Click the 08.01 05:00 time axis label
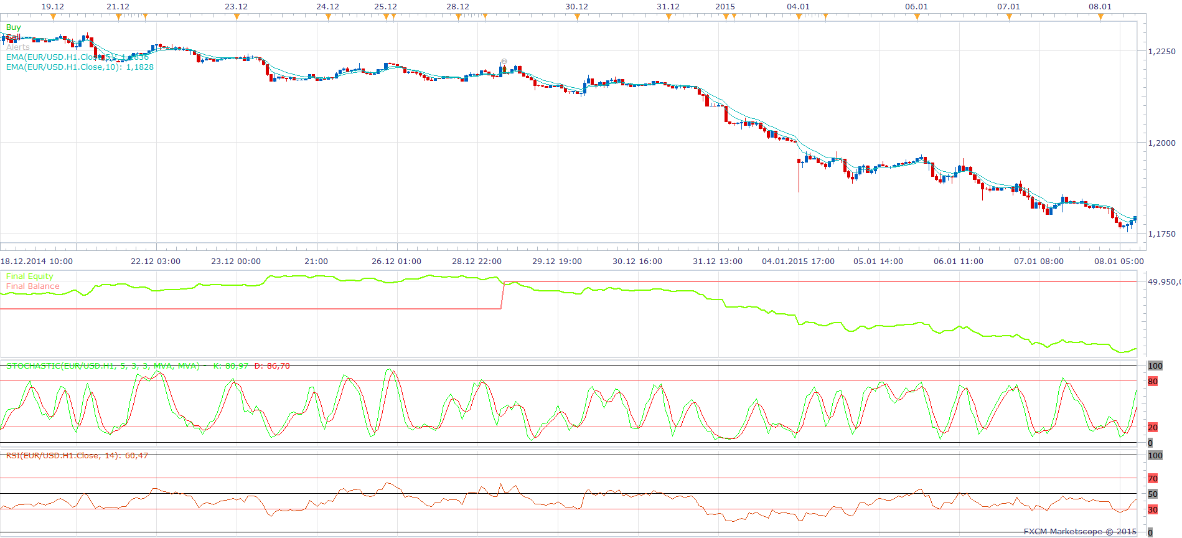 (x=1119, y=262)
